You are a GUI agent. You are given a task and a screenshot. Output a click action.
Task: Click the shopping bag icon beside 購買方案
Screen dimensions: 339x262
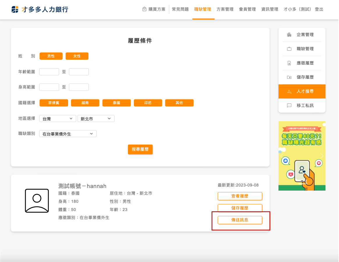(x=144, y=9)
